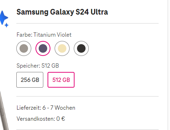Click the Samsung Galaxy S24 Ultra heading
This screenshot has height=130, width=170.
62,12
